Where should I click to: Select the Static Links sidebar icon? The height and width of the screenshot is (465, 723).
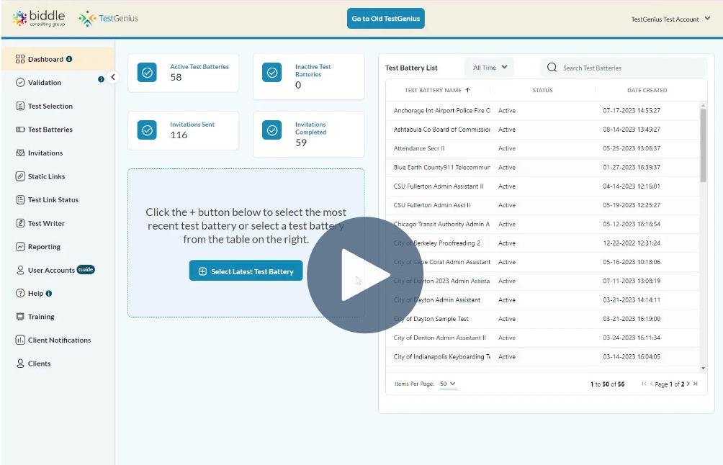point(22,176)
